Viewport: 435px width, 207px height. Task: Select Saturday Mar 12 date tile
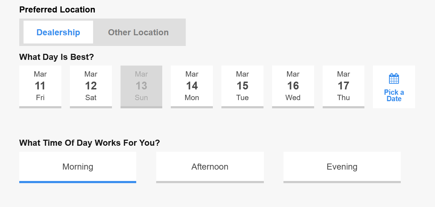tap(91, 87)
